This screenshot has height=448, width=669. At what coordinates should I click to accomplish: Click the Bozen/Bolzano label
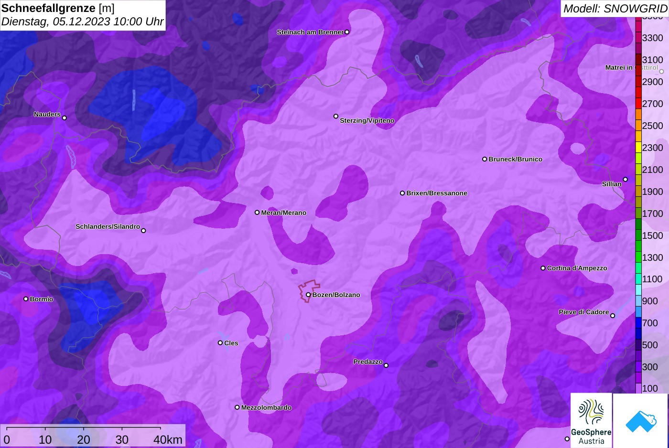[336, 295]
